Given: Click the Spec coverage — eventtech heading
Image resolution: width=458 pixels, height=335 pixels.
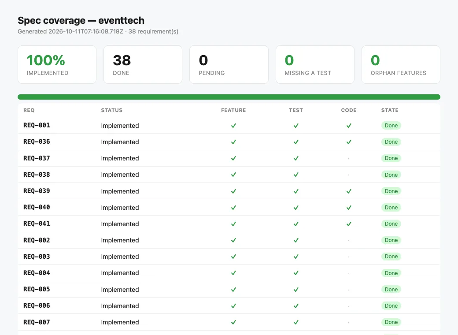Looking at the screenshot, I should point(81,20).
